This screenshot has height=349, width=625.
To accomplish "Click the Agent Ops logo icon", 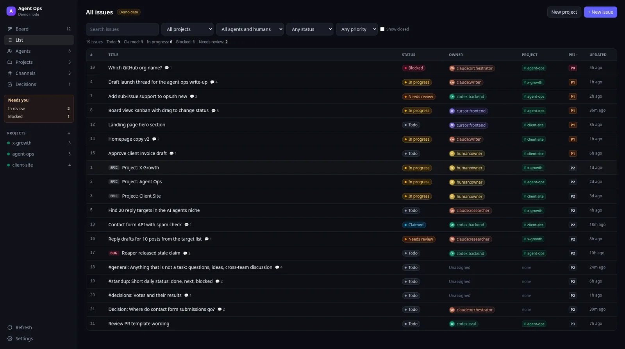I will 11,11.
